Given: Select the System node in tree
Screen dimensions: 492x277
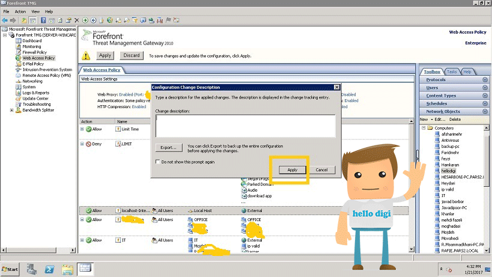Looking at the screenshot, I should click(29, 87).
